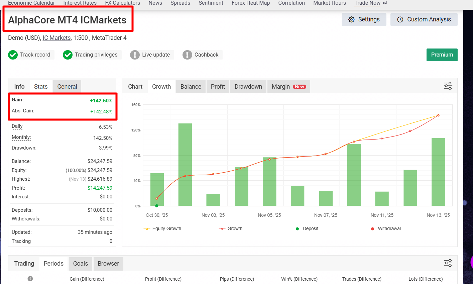Select the Growth chart tab

tap(161, 87)
